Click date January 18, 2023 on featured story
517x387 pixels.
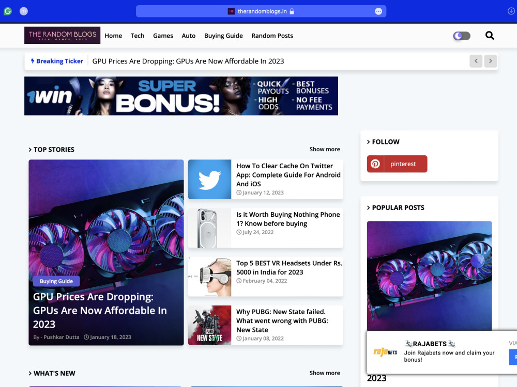(110, 337)
